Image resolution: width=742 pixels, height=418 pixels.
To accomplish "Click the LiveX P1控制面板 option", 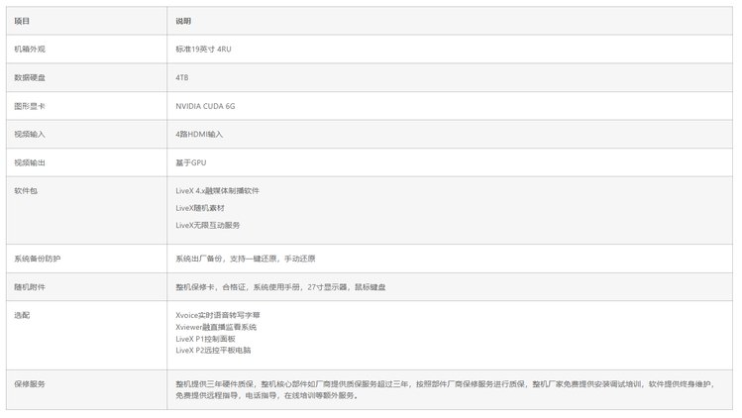I will 205,339.
